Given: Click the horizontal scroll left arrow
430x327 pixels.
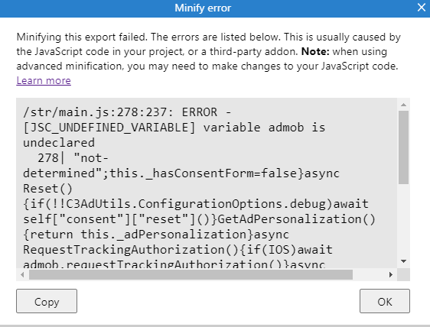Looking at the screenshot, I should coord(22,274).
